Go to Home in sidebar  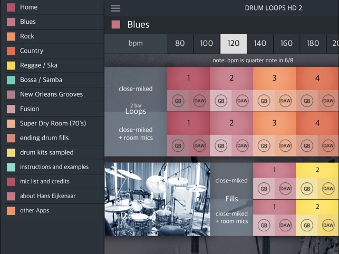(54, 7)
